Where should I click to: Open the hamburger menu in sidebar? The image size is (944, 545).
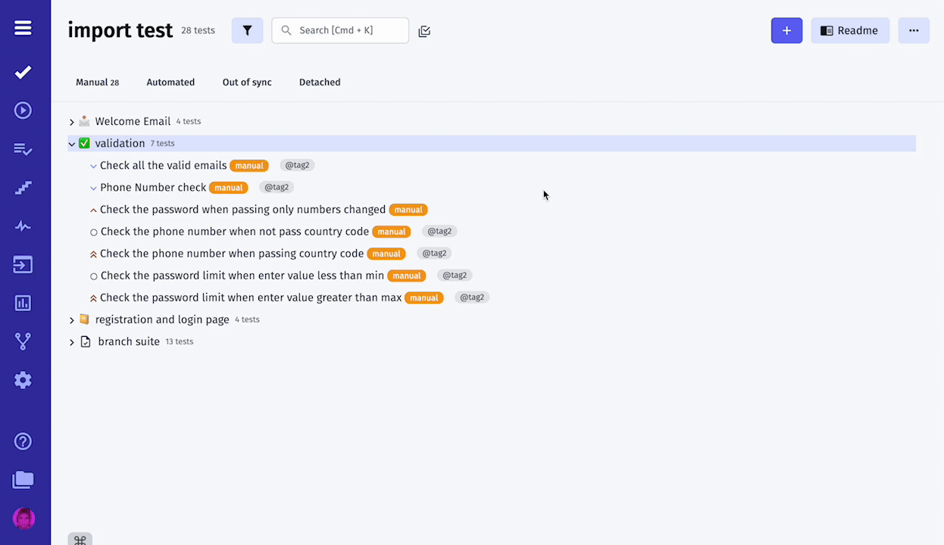pos(23,28)
